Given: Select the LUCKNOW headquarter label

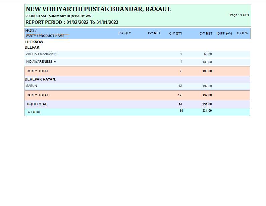Looking at the screenshot, I should point(34,42).
